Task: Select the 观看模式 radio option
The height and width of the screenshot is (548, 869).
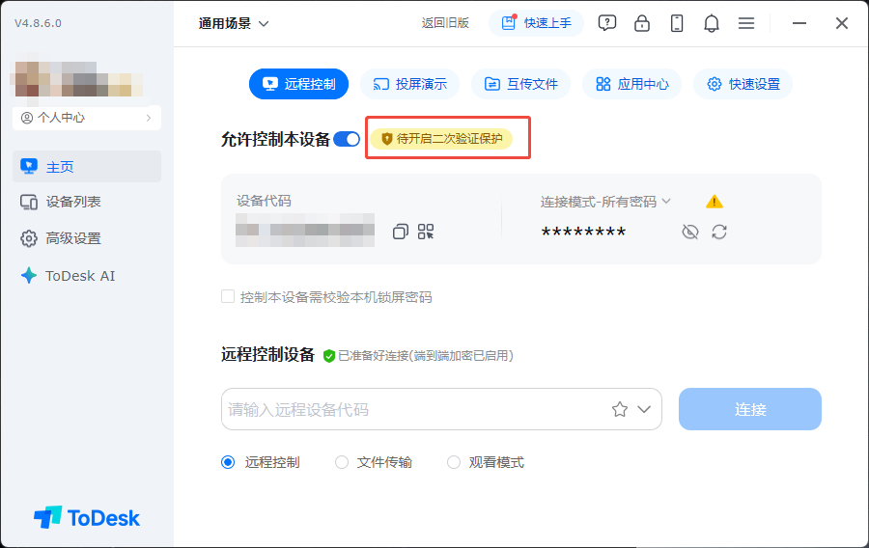Action: (454, 462)
